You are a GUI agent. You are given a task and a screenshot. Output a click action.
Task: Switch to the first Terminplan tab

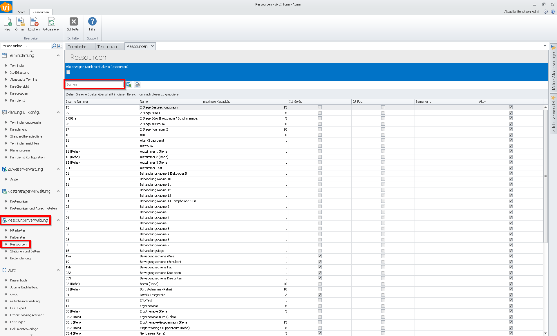[x=77, y=47]
